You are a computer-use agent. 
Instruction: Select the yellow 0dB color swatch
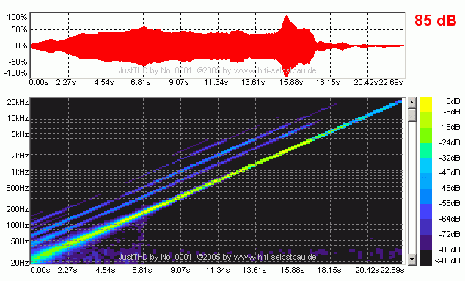coord(425,104)
